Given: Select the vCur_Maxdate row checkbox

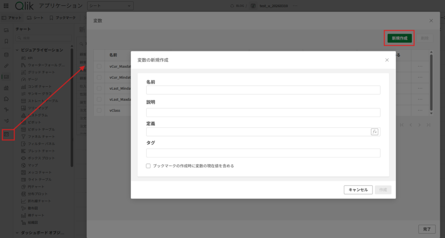Looking at the screenshot, I should click(99, 66).
